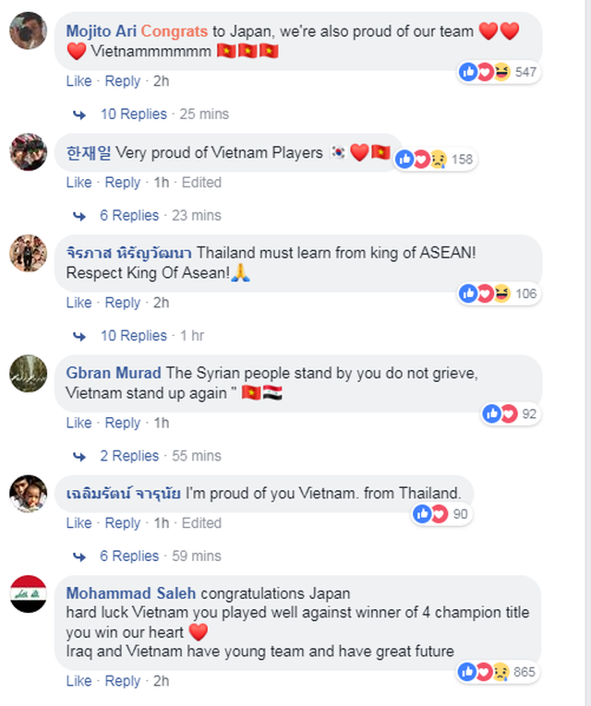This screenshot has height=706, width=591.
Task: Expand the 6 Replies posted 59 mins ago
Action: tap(129, 556)
